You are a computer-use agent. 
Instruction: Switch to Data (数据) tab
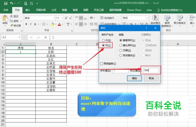(65, 10)
